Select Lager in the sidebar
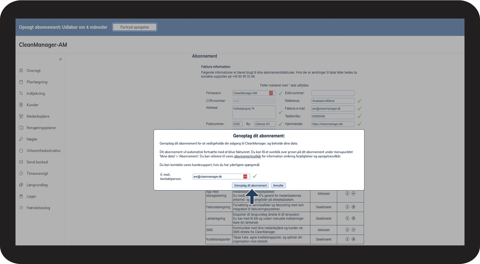Viewport: 480px width, 264px height. click(x=31, y=196)
